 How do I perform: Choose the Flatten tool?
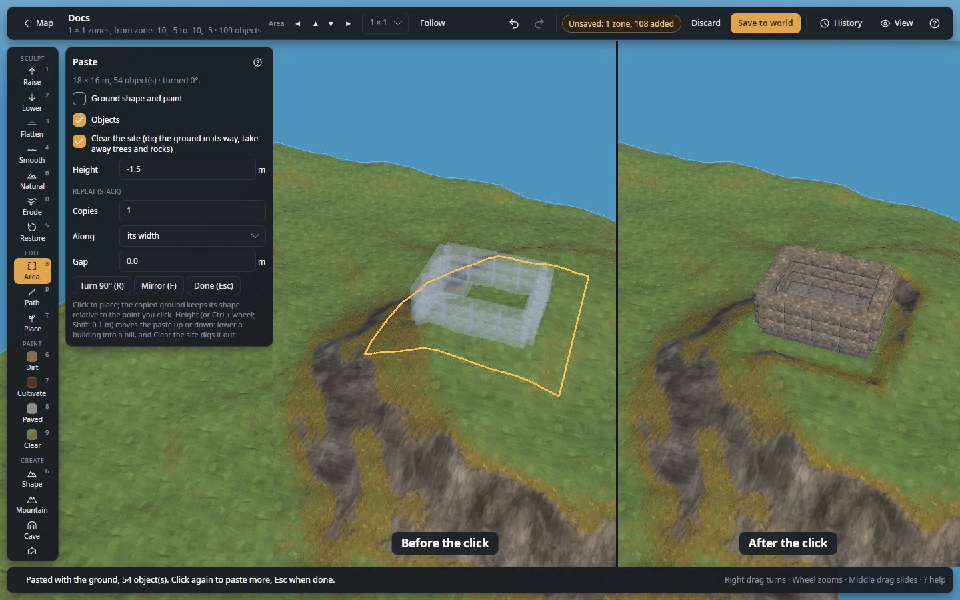point(32,128)
